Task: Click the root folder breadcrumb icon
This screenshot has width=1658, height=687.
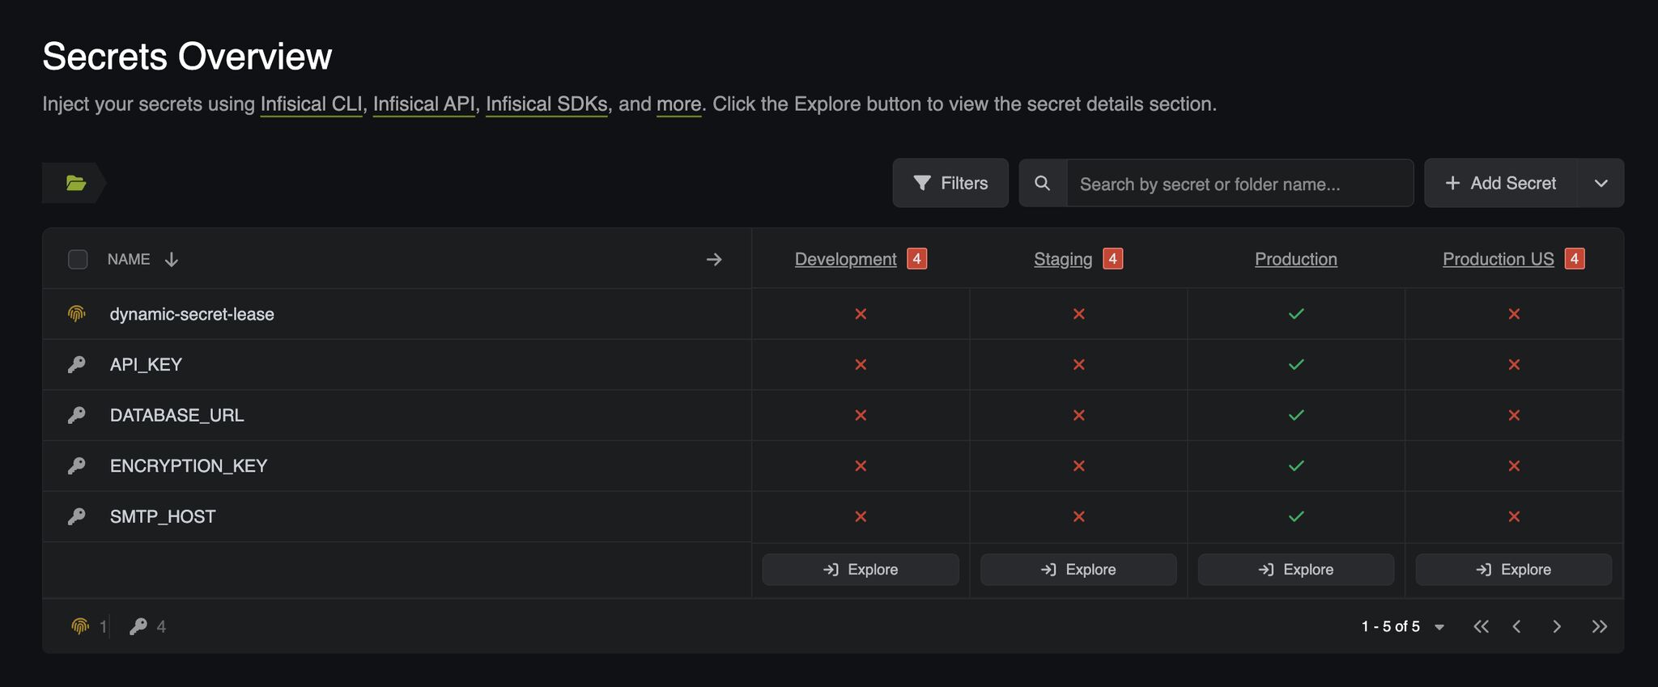Action: point(76,183)
